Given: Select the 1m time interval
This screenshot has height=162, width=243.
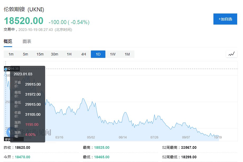Looking at the screenshot, I should point(11,54).
